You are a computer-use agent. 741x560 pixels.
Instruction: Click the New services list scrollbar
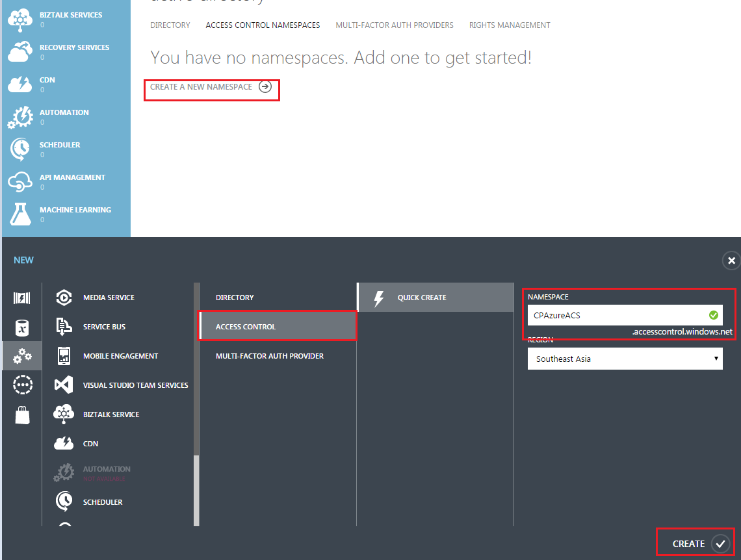click(196, 490)
